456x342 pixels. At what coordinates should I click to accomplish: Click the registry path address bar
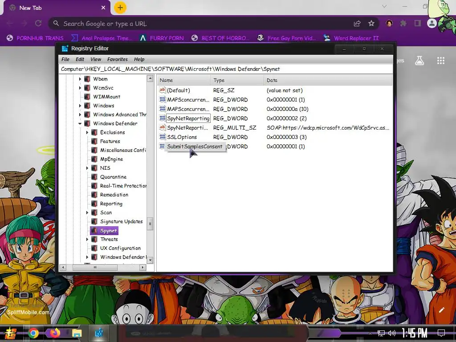(225, 69)
